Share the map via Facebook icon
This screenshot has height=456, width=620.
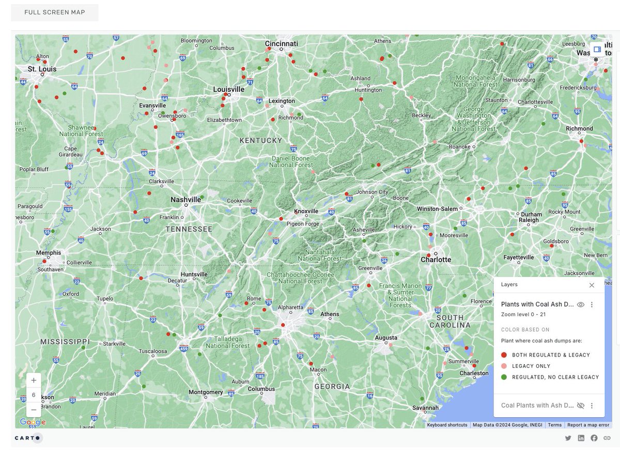594,437
